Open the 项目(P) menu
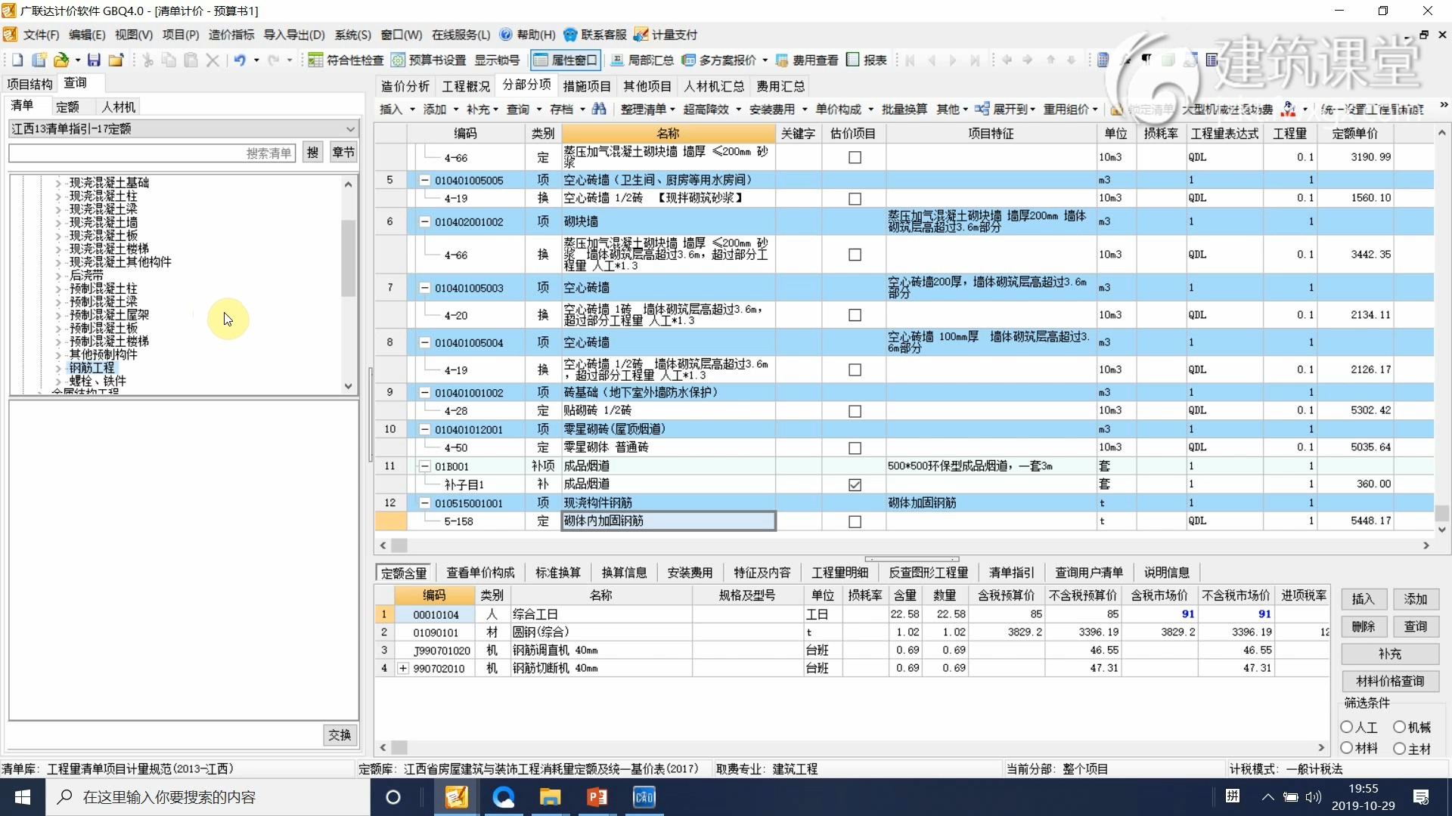Screen dimensions: 1452x816 180,35
